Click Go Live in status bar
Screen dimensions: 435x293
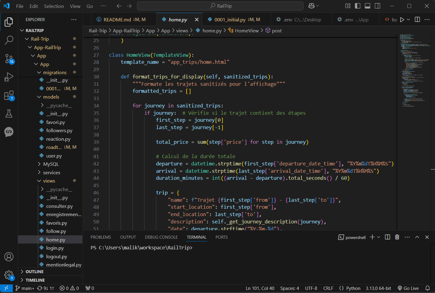(x=408, y=288)
